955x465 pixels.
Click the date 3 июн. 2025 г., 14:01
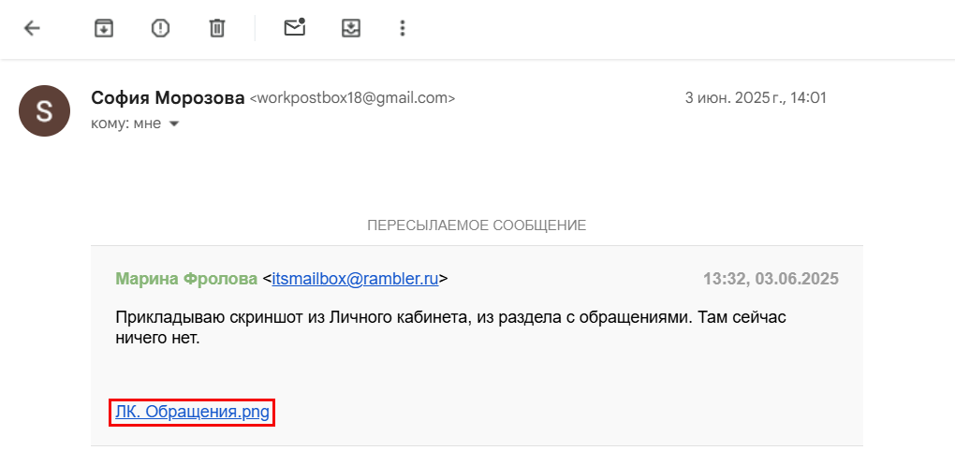pyautogui.click(x=756, y=97)
